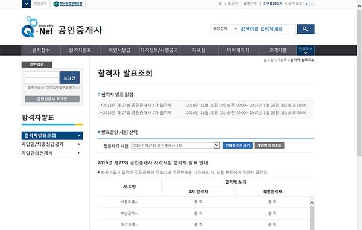
Task: Decrease screen size with the minus icon
Action: pos(312,4)
